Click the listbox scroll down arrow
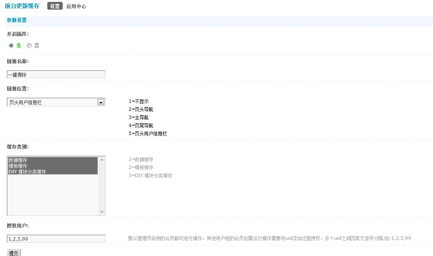This screenshot has height=256, width=433. coord(102,212)
